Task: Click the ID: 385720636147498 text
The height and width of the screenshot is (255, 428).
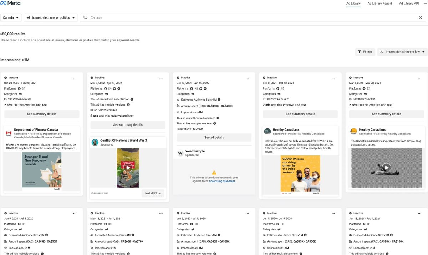Action: pos(17,99)
